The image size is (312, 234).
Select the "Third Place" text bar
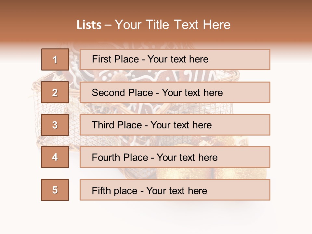[x=175, y=125]
